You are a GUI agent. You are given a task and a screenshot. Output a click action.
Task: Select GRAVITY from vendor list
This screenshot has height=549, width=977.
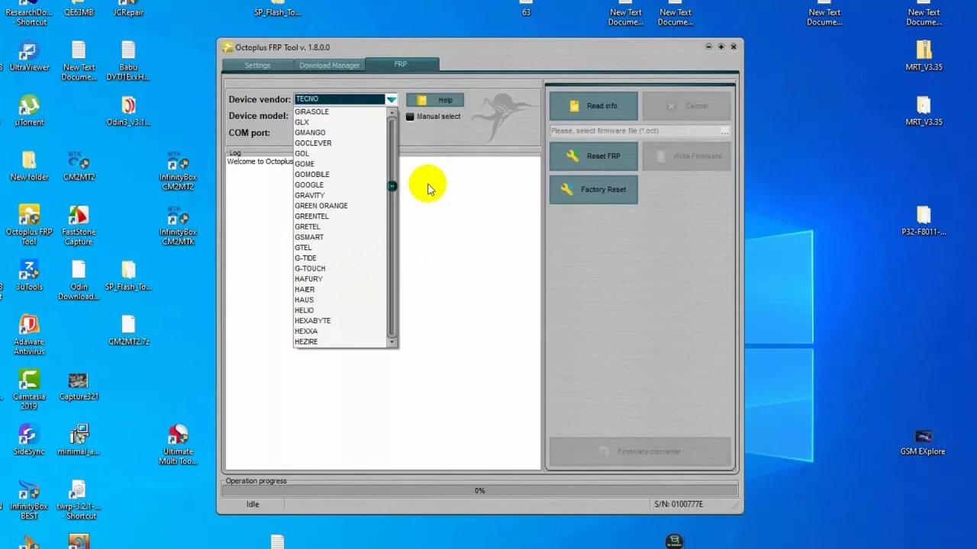pos(340,196)
